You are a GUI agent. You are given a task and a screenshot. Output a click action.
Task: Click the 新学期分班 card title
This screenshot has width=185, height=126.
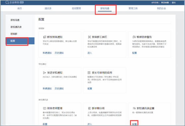[x=98, y=108]
